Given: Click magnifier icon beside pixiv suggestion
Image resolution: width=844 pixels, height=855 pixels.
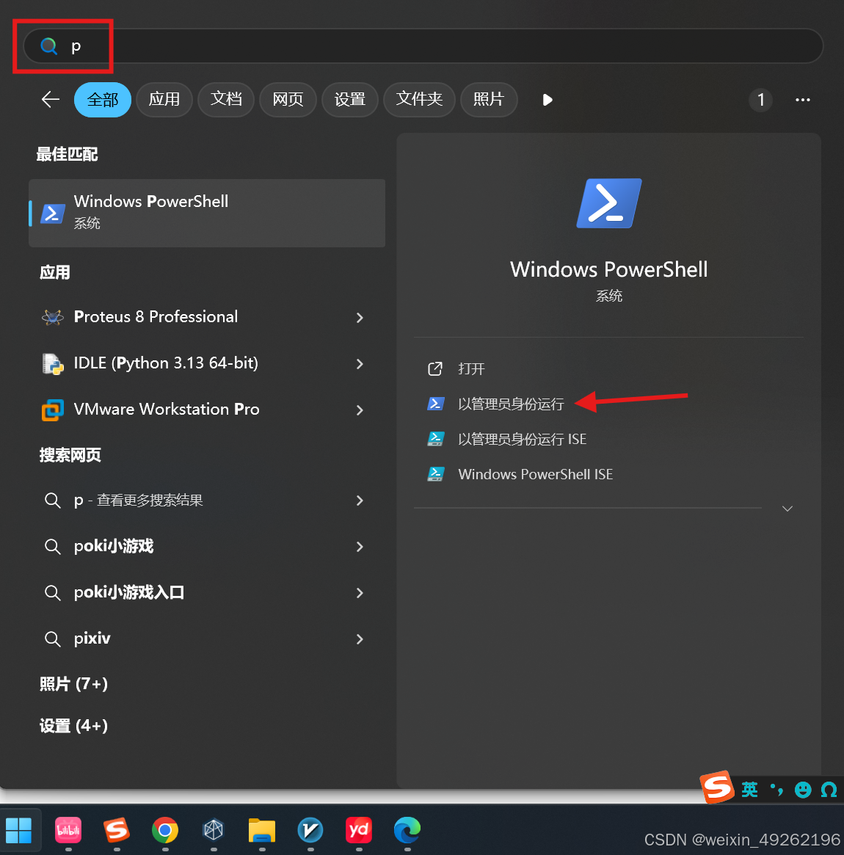Looking at the screenshot, I should (52, 639).
